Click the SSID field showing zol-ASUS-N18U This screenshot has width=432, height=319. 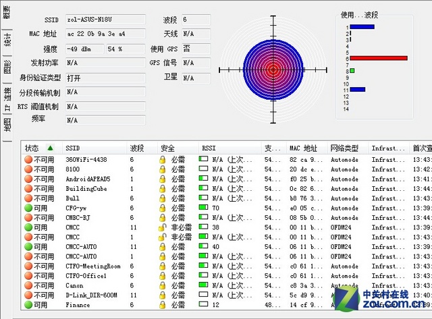point(105,20)
